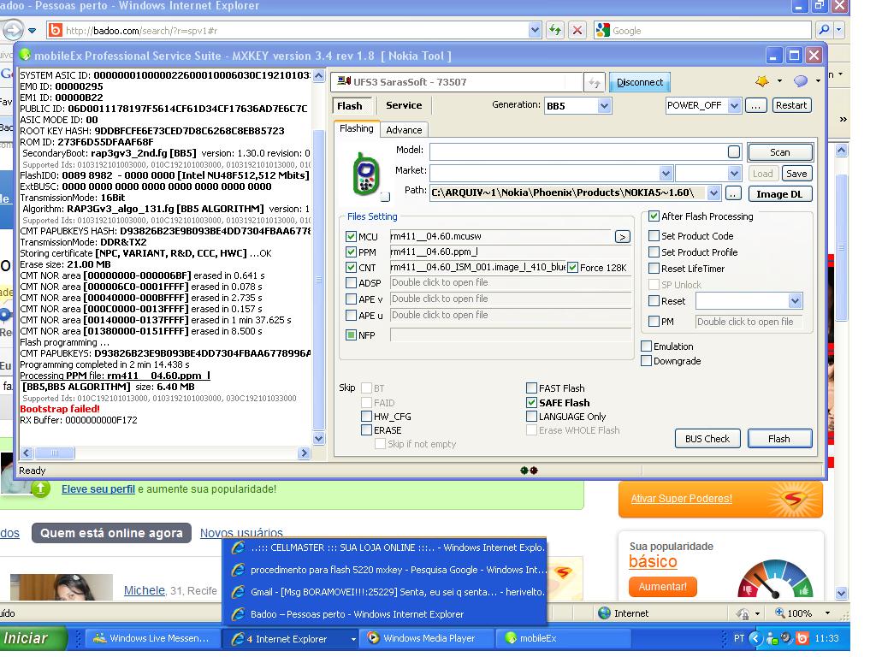Screen dimensions: 876x657
Task: Click the Badoo tray icon in system tray
Action: [x=802, y=638]
